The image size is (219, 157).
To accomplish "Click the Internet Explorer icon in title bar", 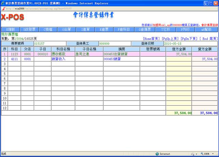I will [3, 3].
